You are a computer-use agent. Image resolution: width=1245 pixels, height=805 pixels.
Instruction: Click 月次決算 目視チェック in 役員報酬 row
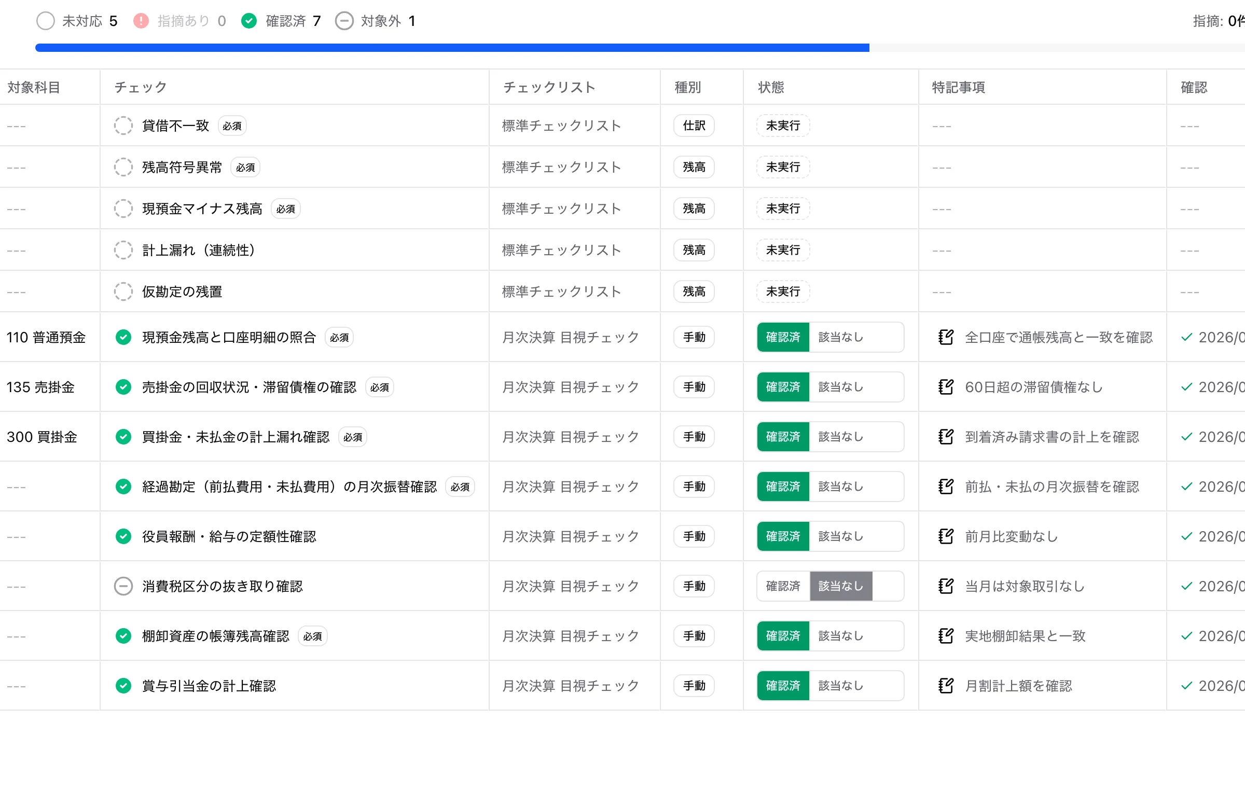click(x=570, y=536)
